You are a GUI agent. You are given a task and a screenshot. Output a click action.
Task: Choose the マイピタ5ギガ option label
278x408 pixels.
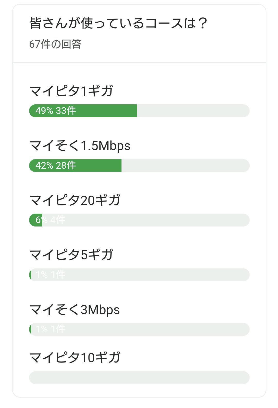[x=71, y=255]
